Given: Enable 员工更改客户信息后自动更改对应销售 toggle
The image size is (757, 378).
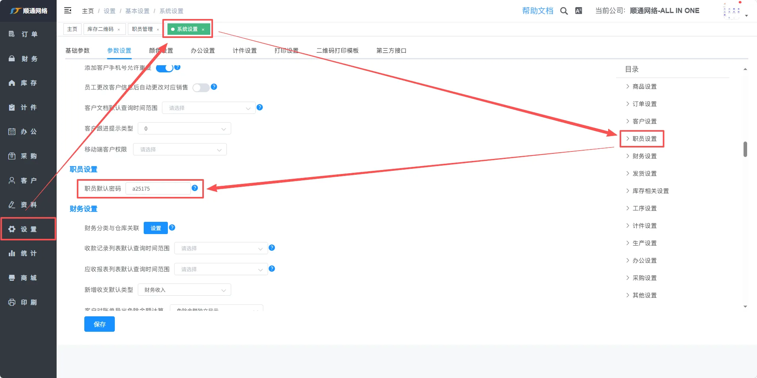Looking at the screenshot, I should click(x=201, y=88).
